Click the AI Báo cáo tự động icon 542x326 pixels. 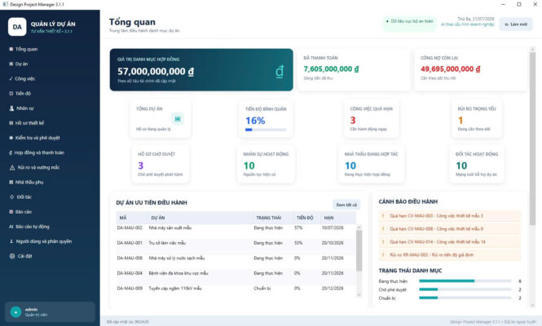tap(11, 227)
